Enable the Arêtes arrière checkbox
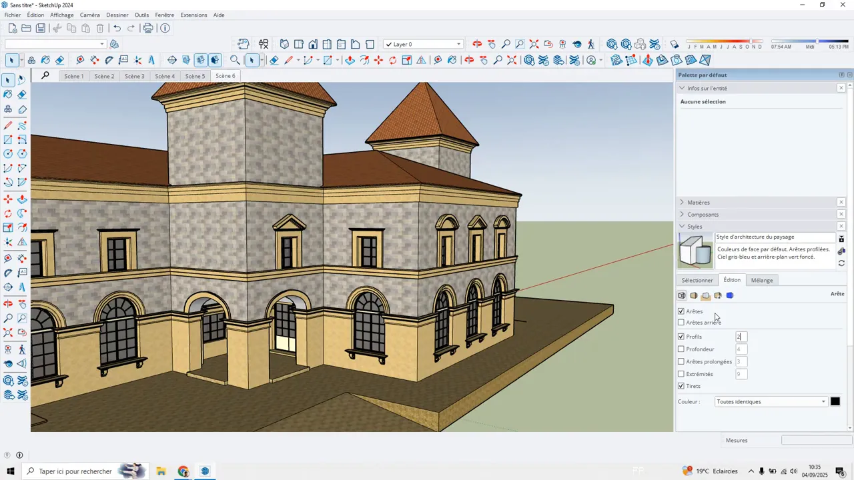The height and width of the screenshot is (480, 854). [681, 323]
